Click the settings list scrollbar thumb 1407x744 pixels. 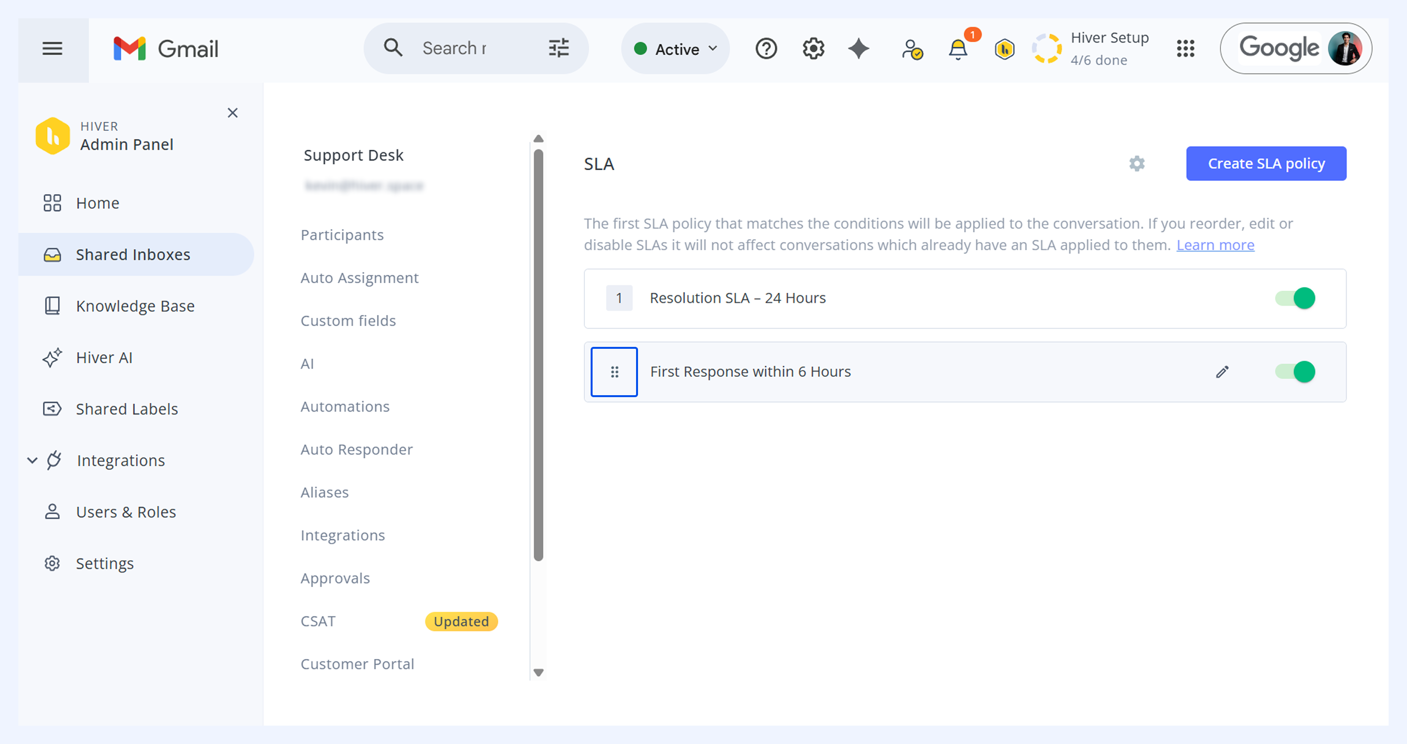click(538, 355)
